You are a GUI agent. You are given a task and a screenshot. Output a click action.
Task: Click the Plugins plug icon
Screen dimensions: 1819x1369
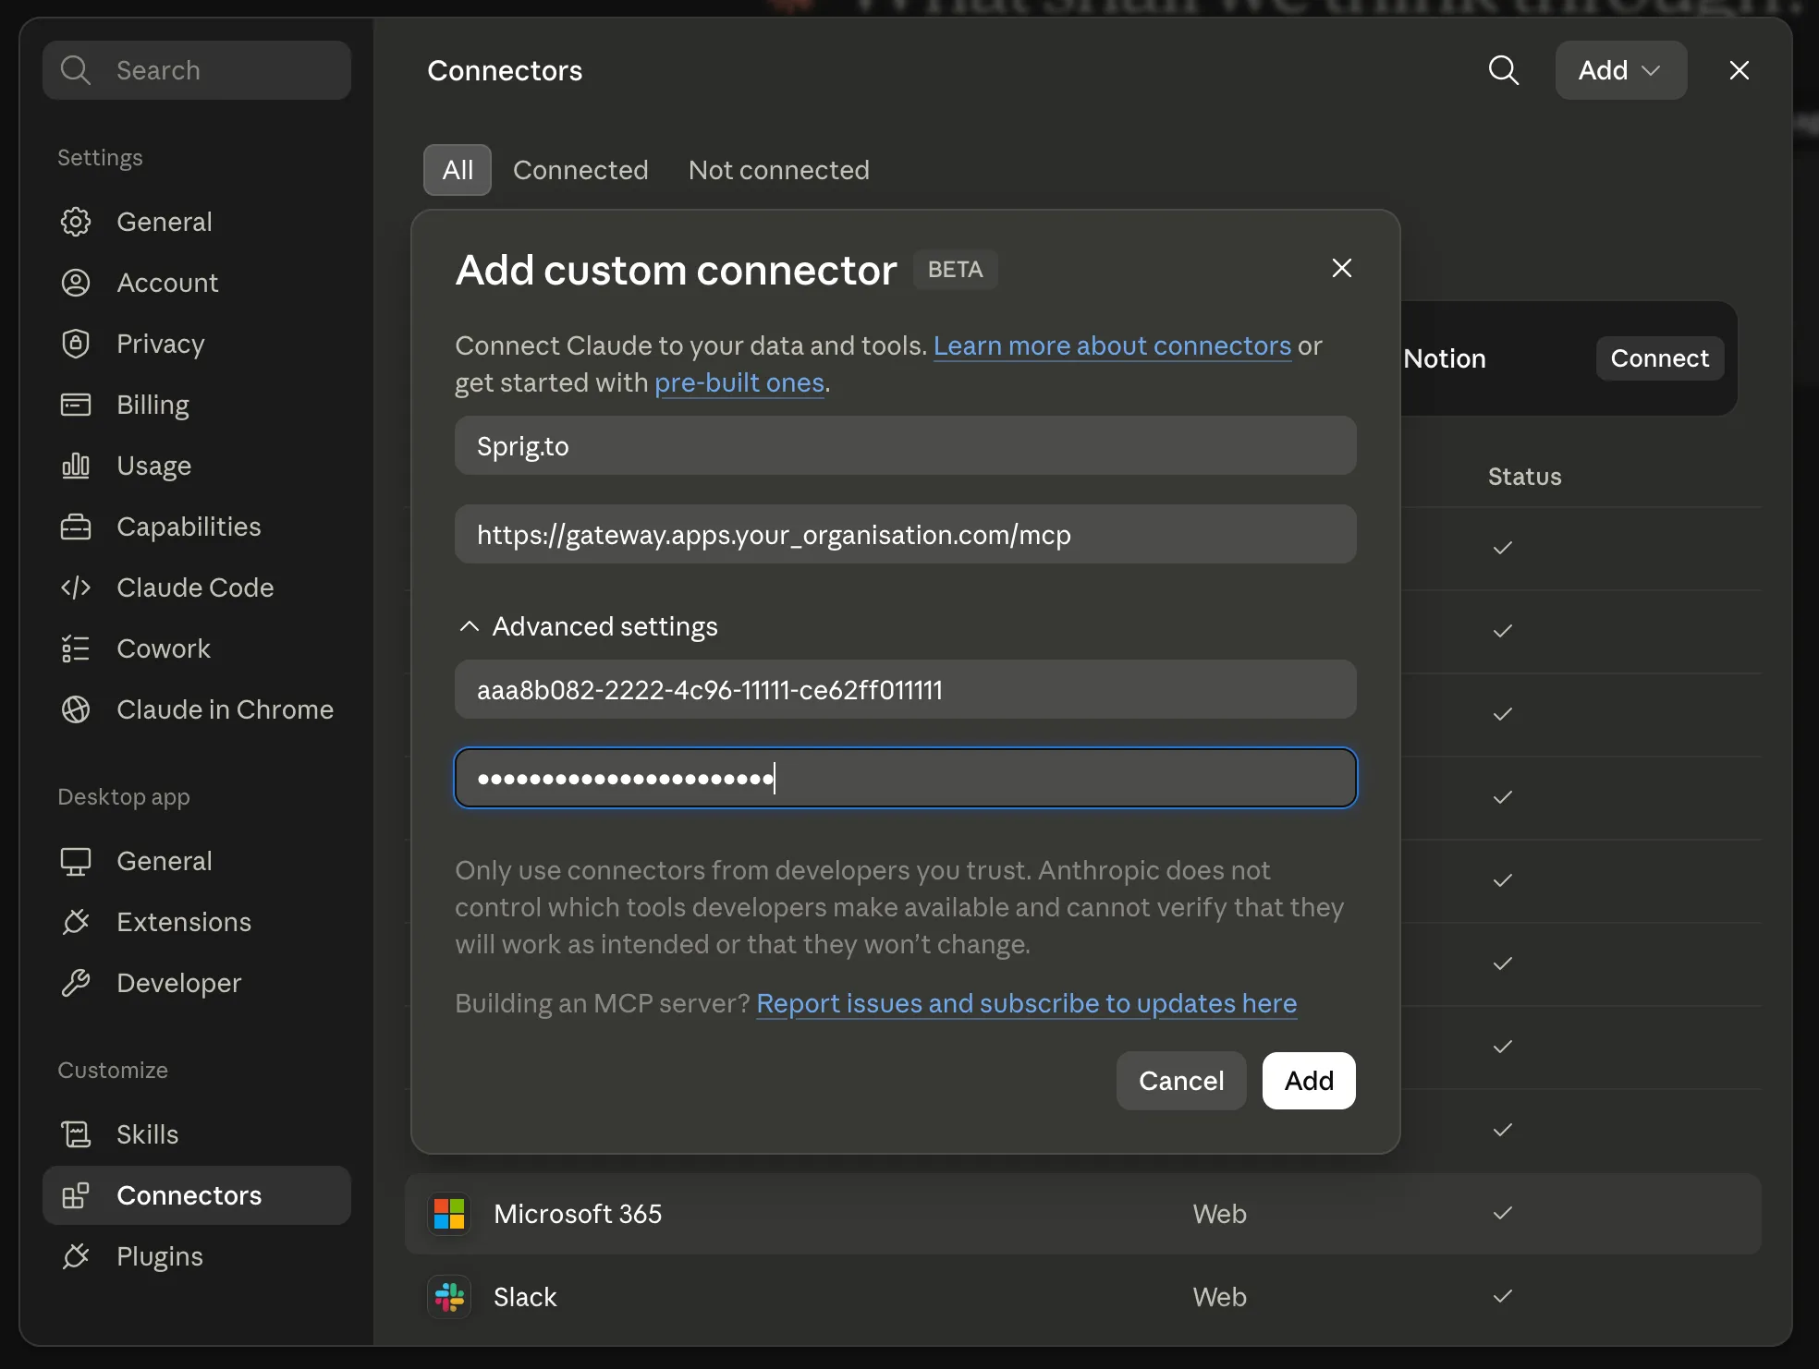(x=76, y=1256)
